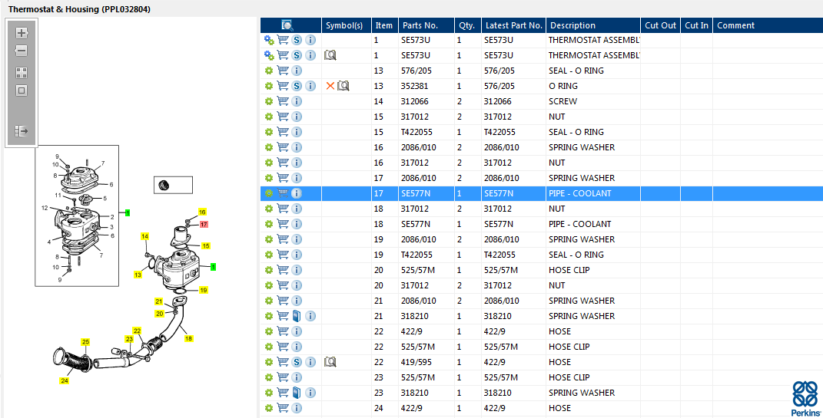Click the orange X symbol on 352381 row

330,86
